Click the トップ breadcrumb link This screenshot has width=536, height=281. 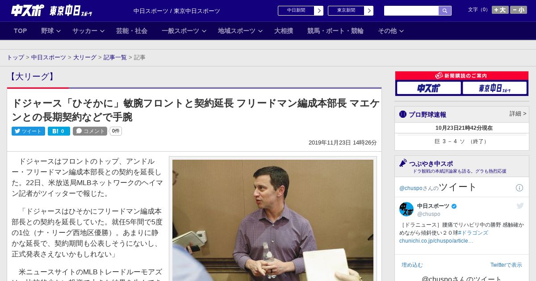[x=16, y=58]
